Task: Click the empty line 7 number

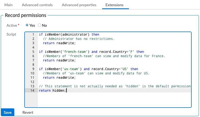Action: click(33, 65)
